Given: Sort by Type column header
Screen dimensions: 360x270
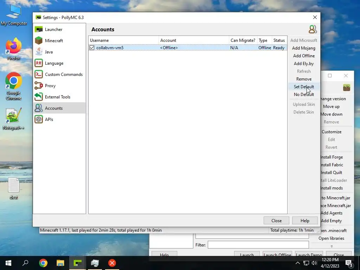Looking at the screenshot, I should 264,40.
